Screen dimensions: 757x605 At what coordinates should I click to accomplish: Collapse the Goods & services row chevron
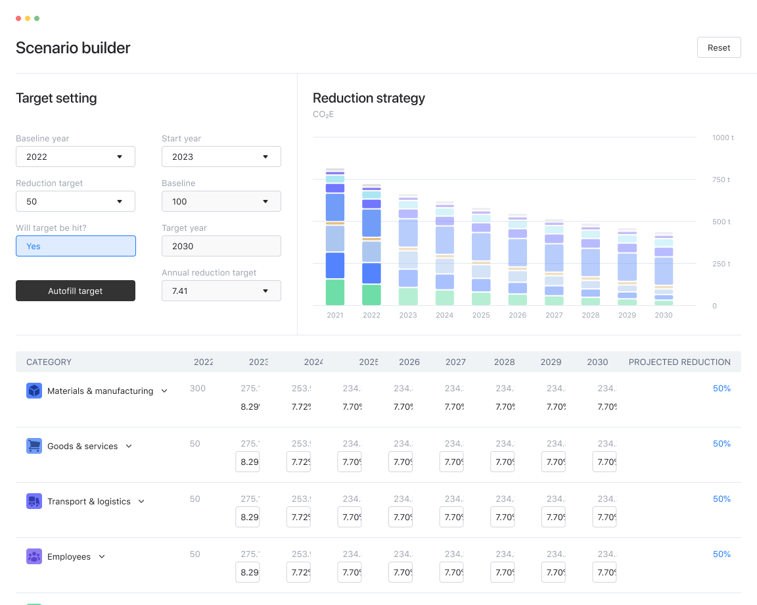tap(129, 445)
